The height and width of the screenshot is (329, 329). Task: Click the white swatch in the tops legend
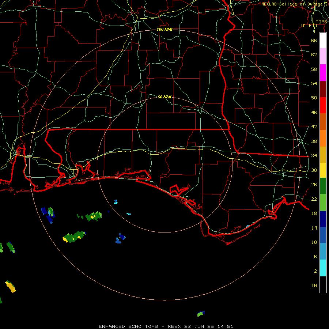pyautogui.click(x=323, y=40)
